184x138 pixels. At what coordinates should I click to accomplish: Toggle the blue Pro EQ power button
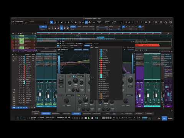pos(58,46)
